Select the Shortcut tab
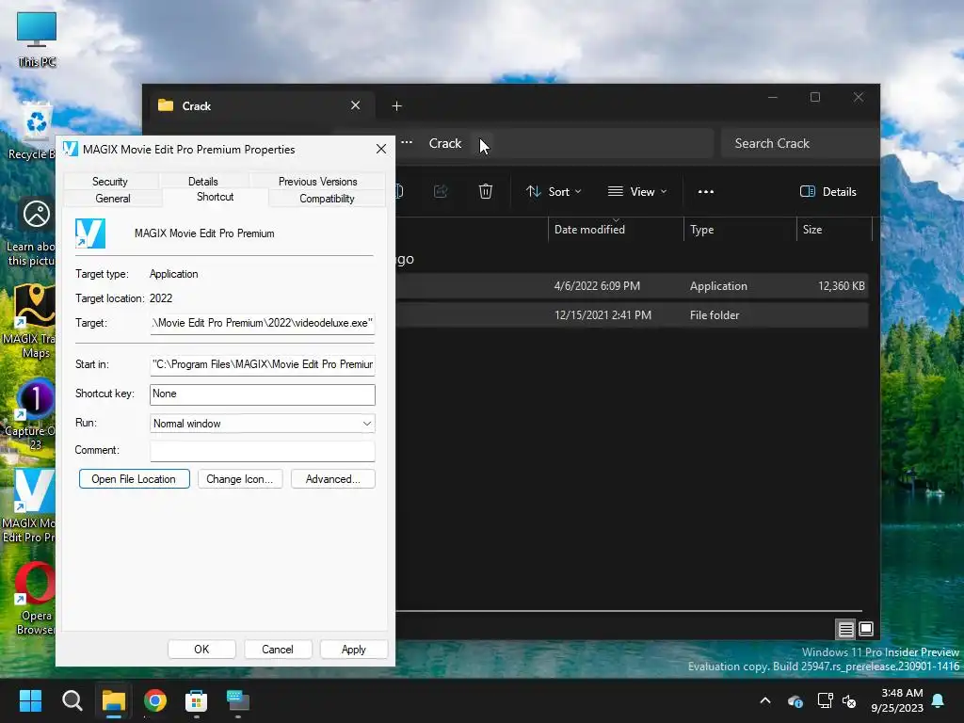 [x=216, y=197]
